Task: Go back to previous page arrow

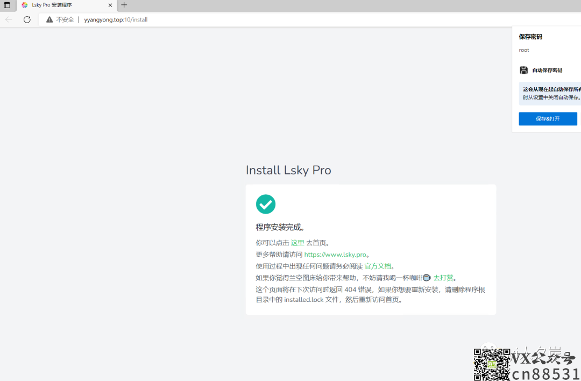Action: (x=9, y=20)
